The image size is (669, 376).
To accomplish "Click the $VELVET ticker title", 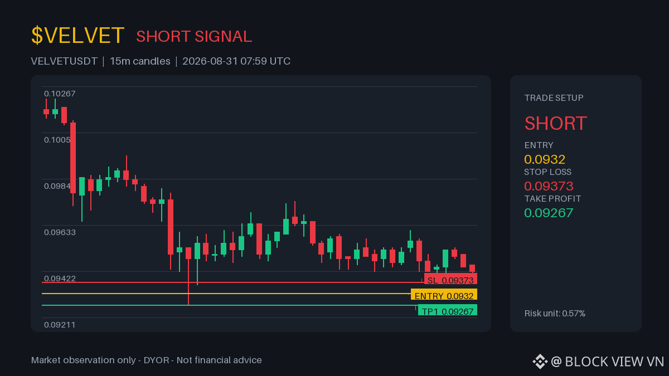I will (78, 36).
